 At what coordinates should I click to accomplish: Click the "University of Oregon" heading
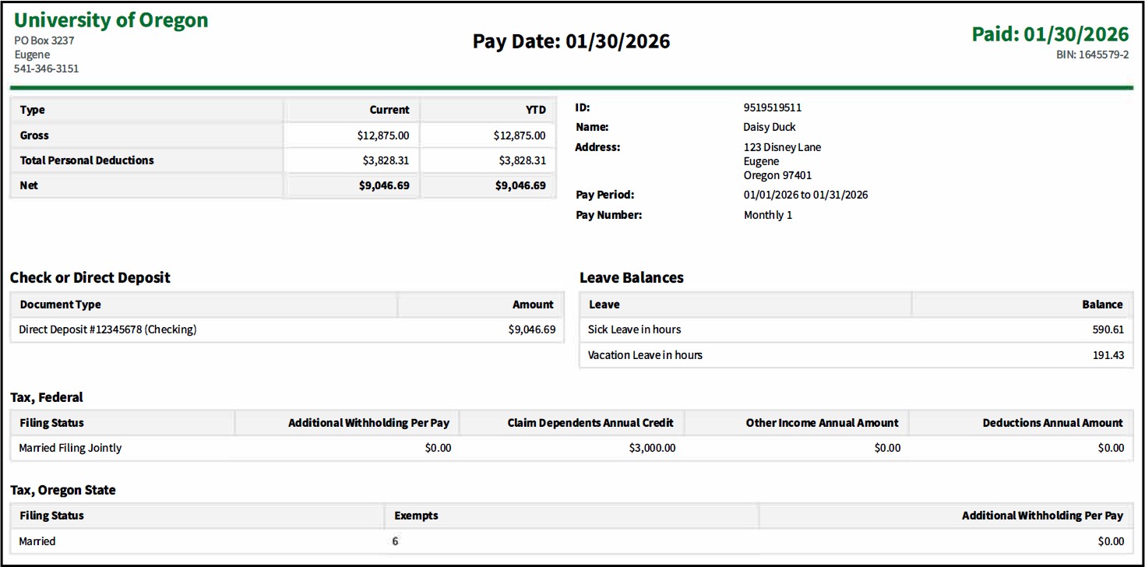pyautogui.click(x=111, y=20)
